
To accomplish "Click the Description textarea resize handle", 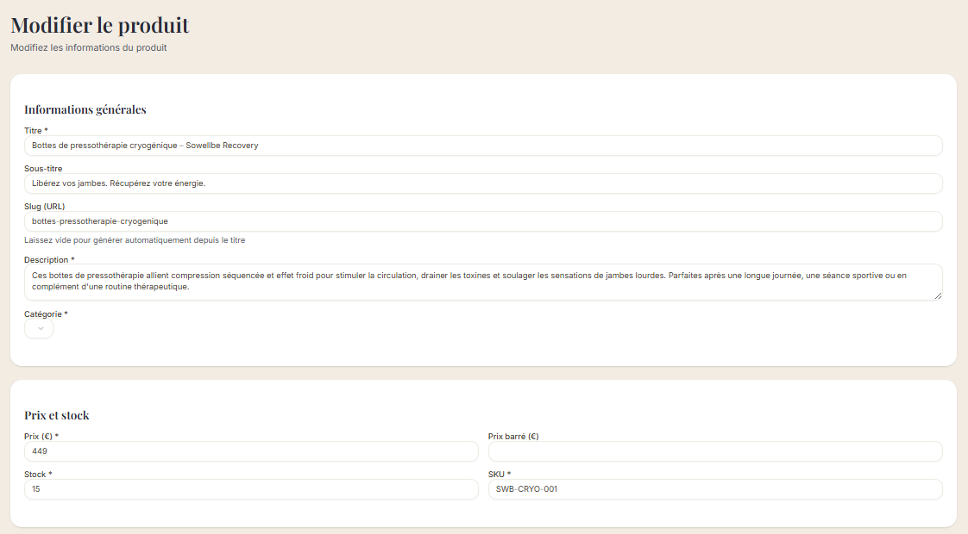I will (937, 295).
